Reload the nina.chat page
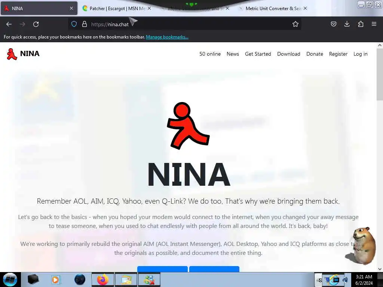Viewport: 383px width, 287px height. click(36, 24)
